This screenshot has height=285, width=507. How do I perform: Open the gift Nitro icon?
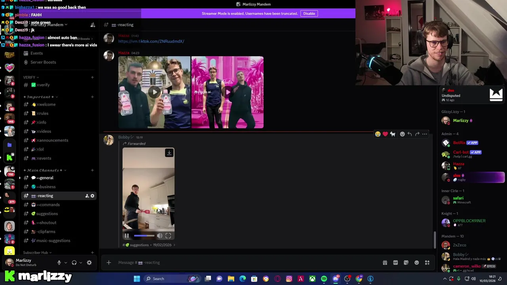pyautogui.click(x=385, y=262)
